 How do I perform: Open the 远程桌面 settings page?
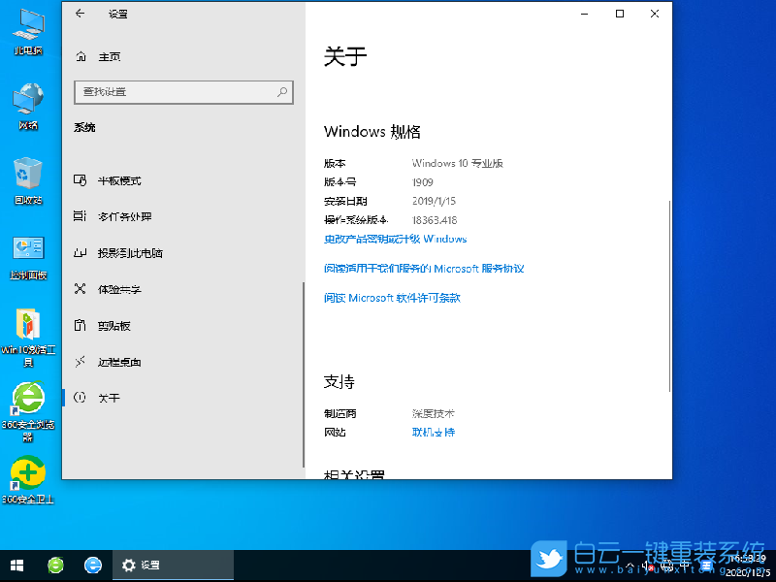coord(117,361)
